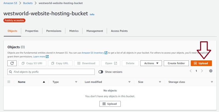Click the refresh objects icon button
The height and width of the screenshot is (112, 219).
12,63
